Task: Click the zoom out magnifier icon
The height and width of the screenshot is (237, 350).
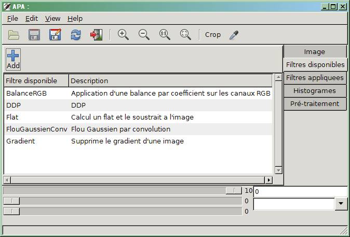Action: tap(144, 35)
